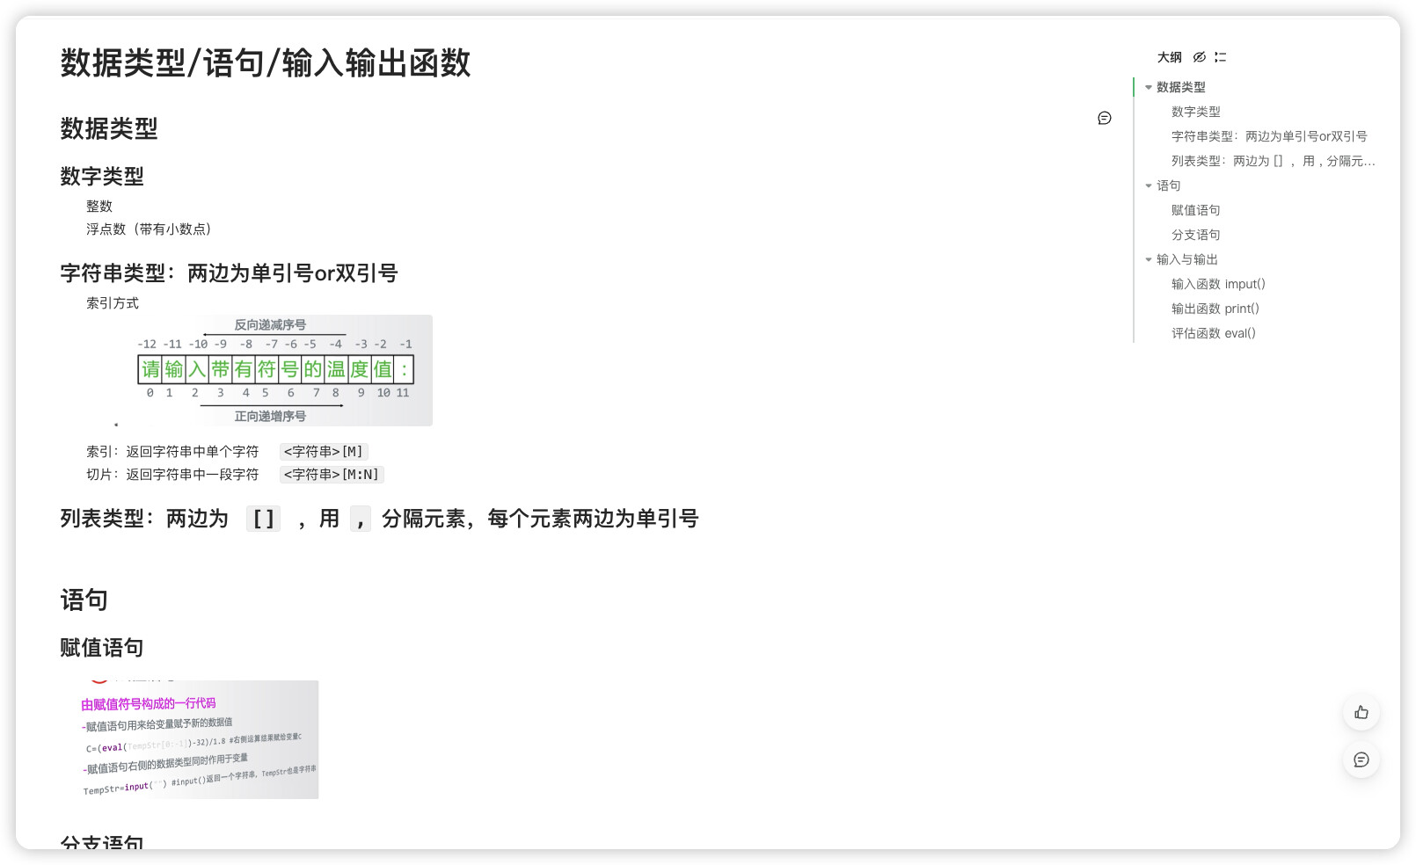Screen dimensions: 1416x865
Task: Click the 字符串类型 heading in the document
Action: click(229, 273)
